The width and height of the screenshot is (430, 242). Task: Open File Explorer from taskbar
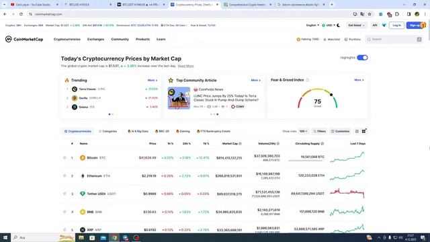pos(81,237)
